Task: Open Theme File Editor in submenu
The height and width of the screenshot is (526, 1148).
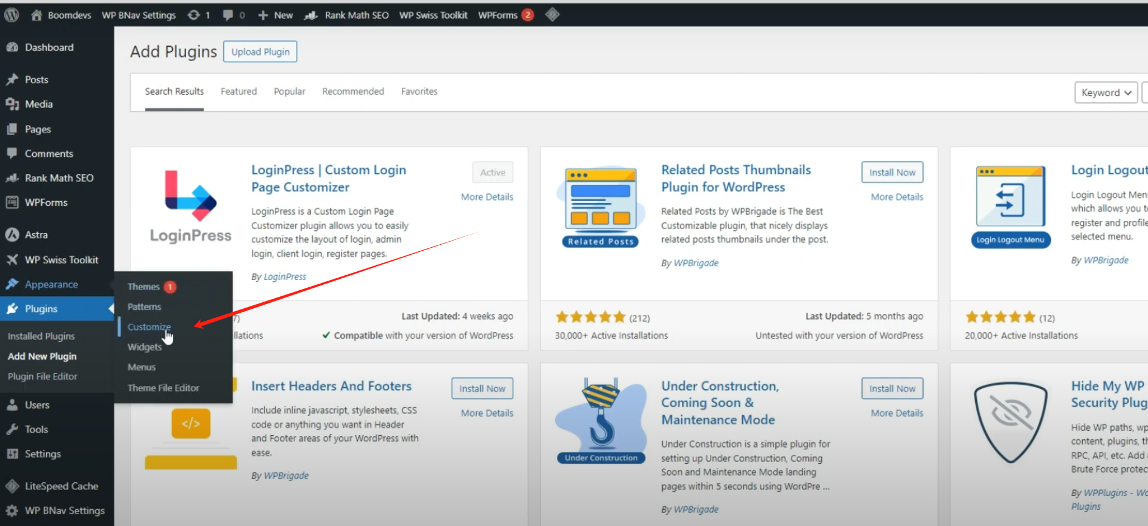Action: pyautogui.click(x=163, y=388)
